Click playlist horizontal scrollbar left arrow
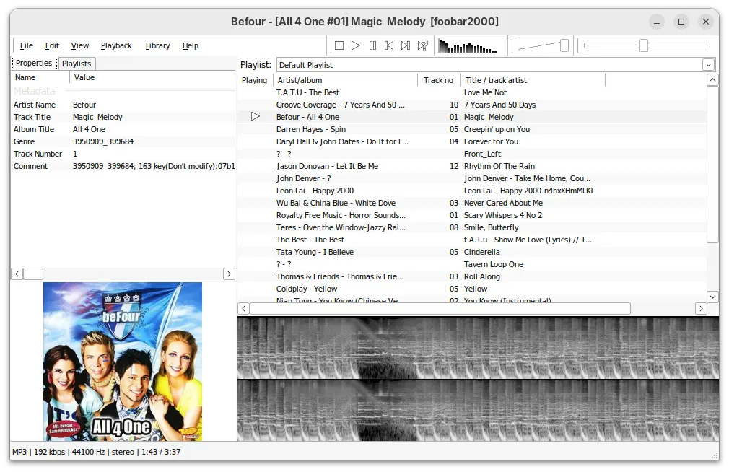This screenshot has height=472, width=729. click(x=244, y=308)
